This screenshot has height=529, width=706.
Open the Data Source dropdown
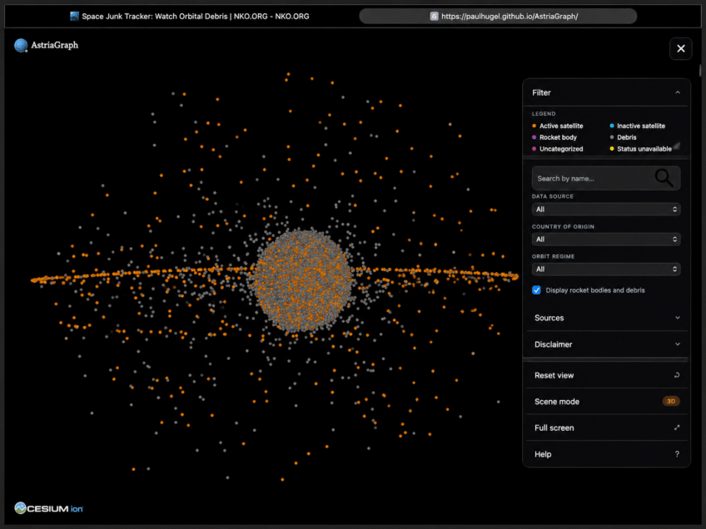pyautogui.click(x=605, y=209)
